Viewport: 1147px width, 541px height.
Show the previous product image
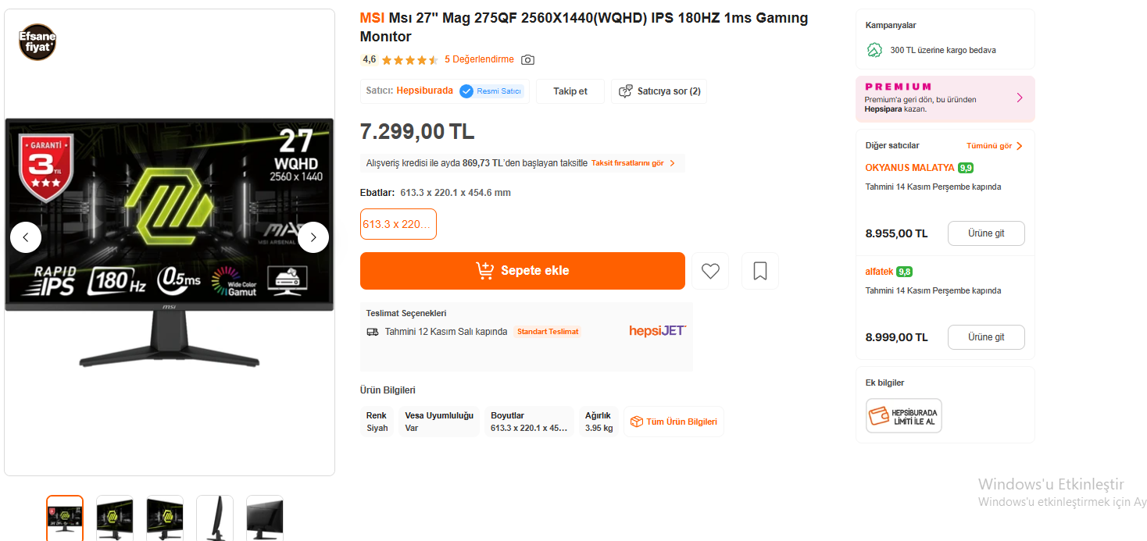pos(26,237)
